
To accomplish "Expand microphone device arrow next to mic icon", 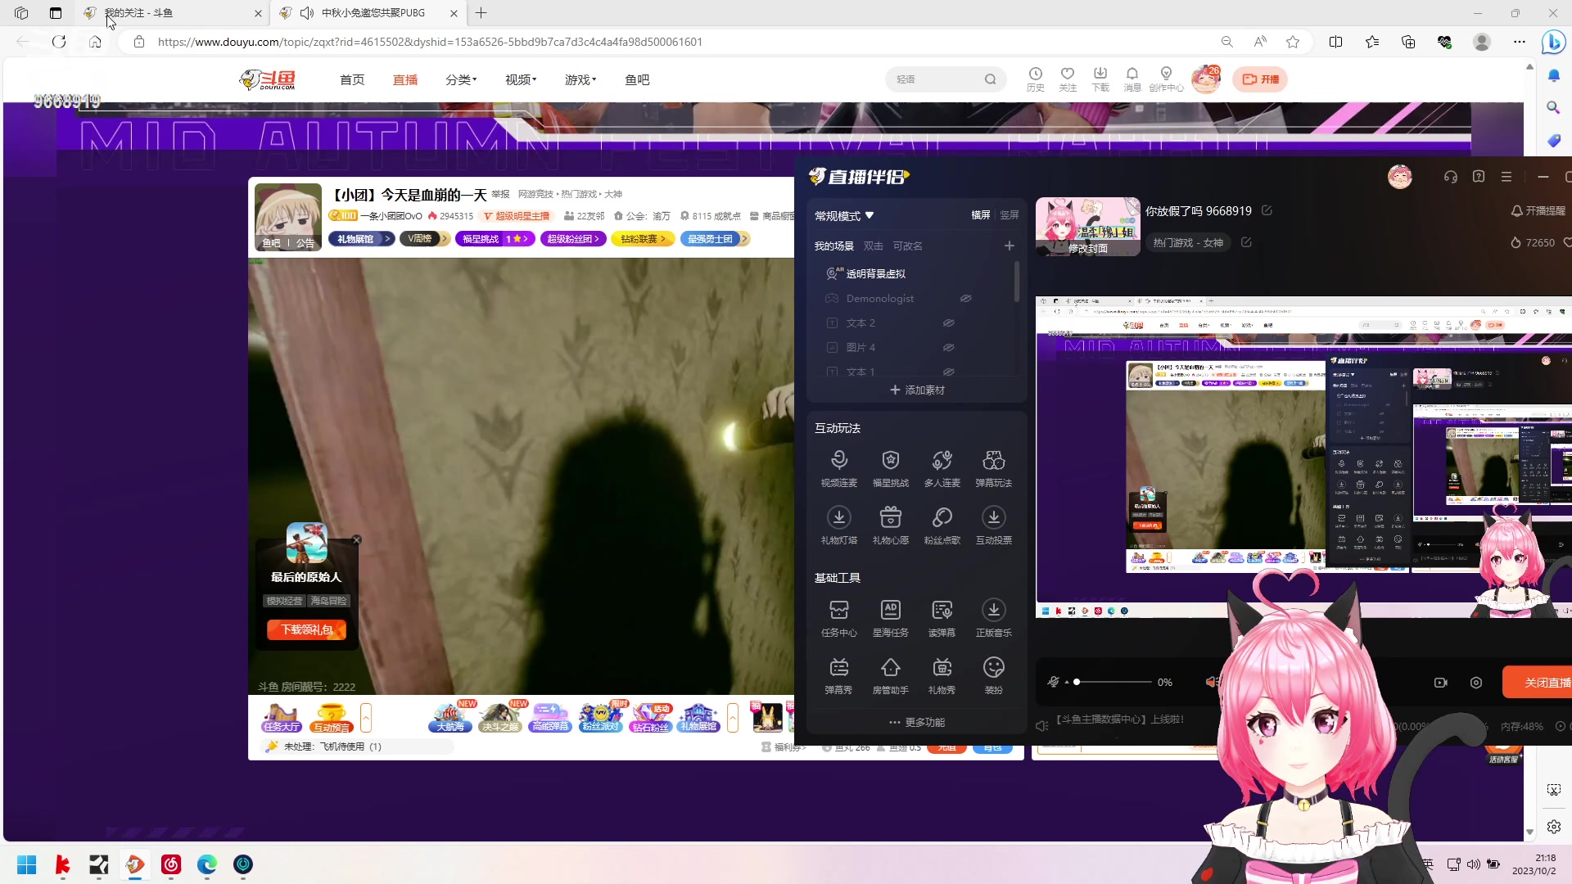I will click(1067, 683).
